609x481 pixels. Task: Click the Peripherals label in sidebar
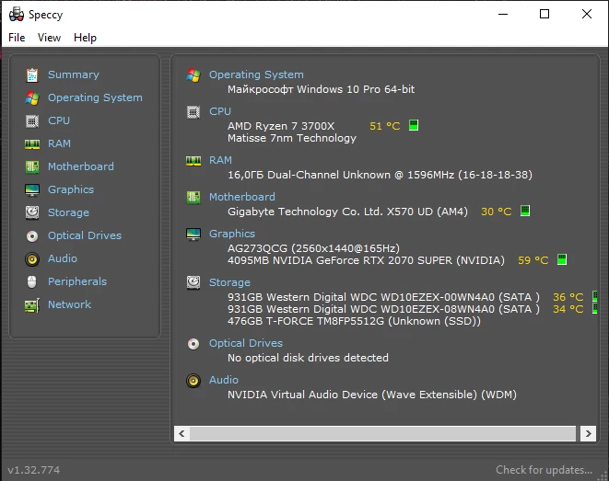77,281
